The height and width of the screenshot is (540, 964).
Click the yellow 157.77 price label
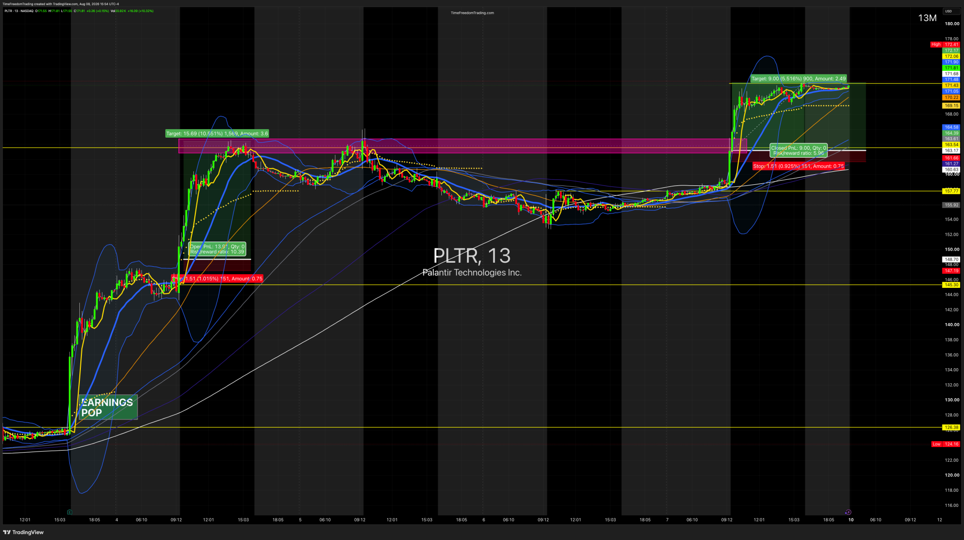tap(951, 191)
